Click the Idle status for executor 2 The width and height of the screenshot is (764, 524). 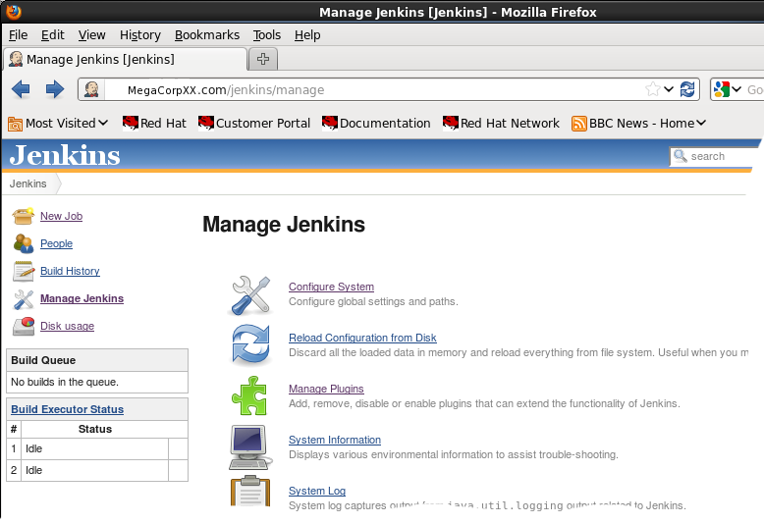tap(34, 470)
